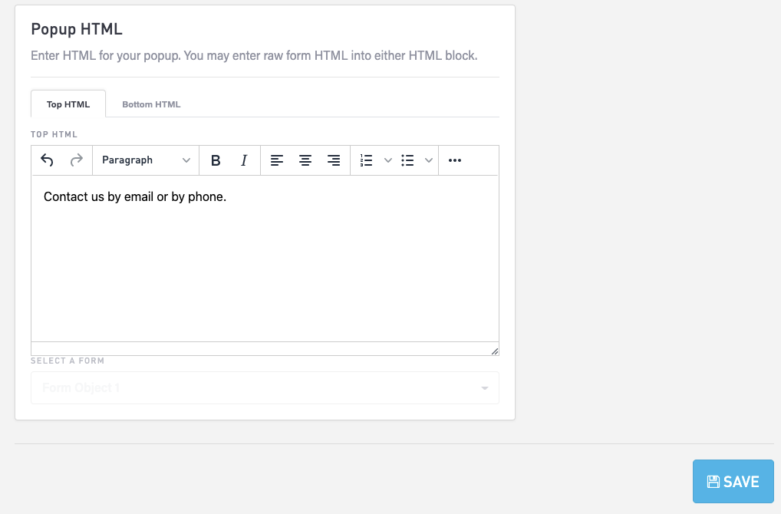
Task: Open the Form Object 1 select dropdown
Action: pyautogui.click(x=265, y=388)
